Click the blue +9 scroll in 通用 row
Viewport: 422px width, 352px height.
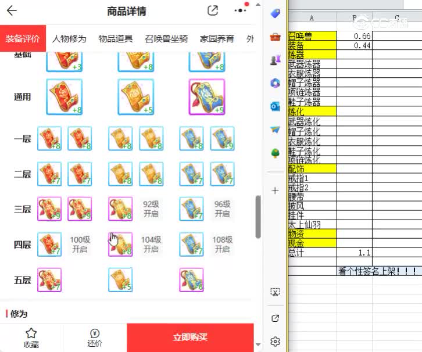(x=207, y=97)
